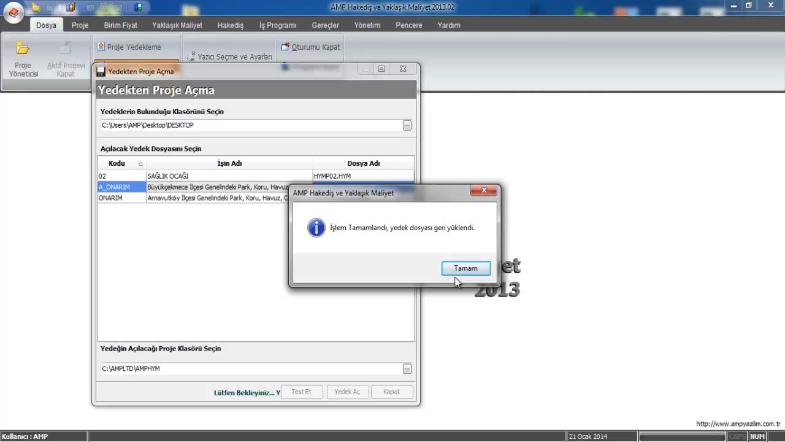The image size is (785, 442).
Task: Click the Dosya Adı column header
Action: pyautogui.click(x=364, y=163)
